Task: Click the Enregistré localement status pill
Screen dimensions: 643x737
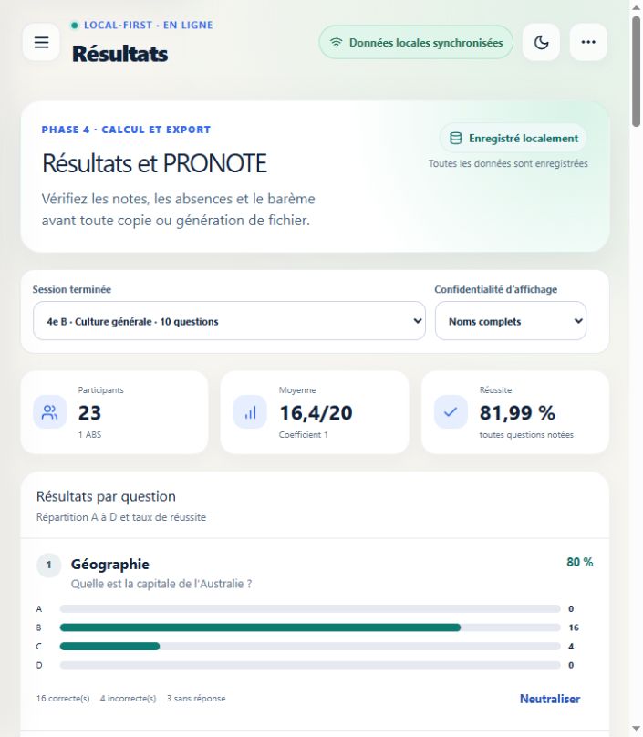Action: [513, 139]
